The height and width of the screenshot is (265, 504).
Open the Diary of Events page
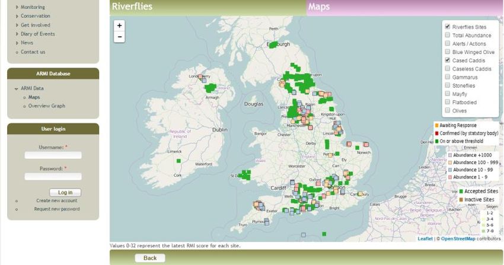tap(38, 34)
